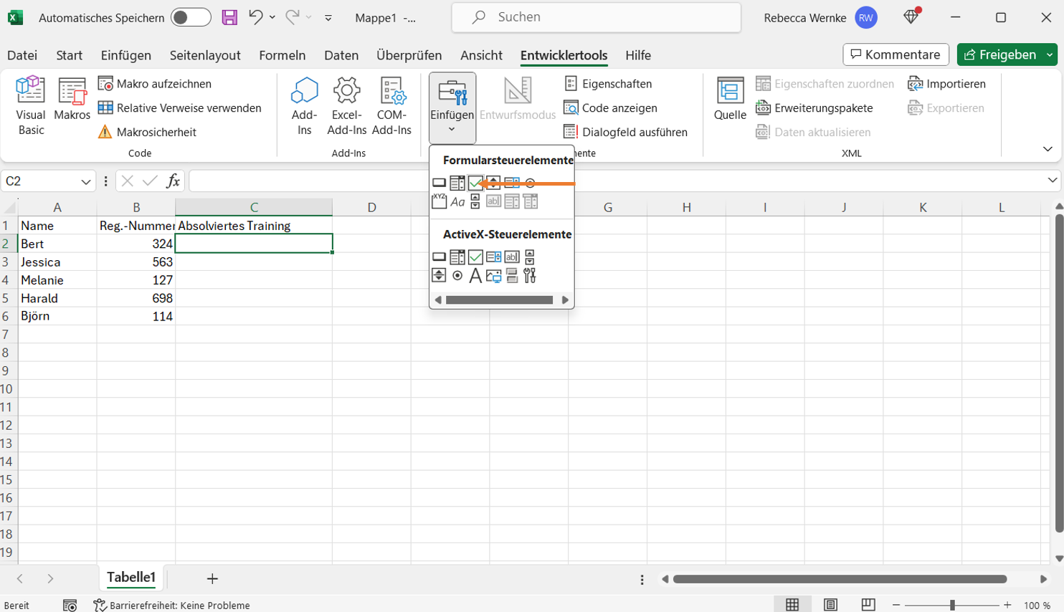Click the save disk icon in title bar
Viewport: 1064px width, 612px height.
229,18
